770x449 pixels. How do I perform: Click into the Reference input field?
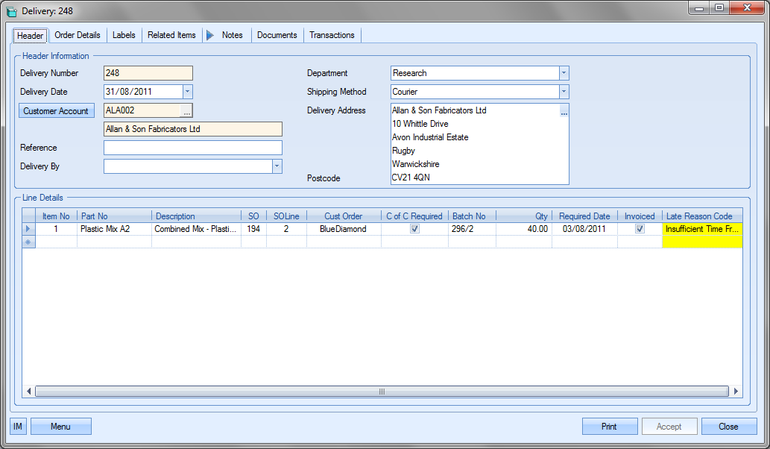(193, 148)
